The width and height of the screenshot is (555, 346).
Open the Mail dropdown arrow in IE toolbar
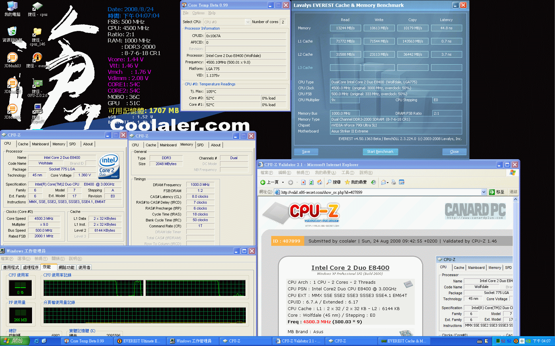(388, 182)
